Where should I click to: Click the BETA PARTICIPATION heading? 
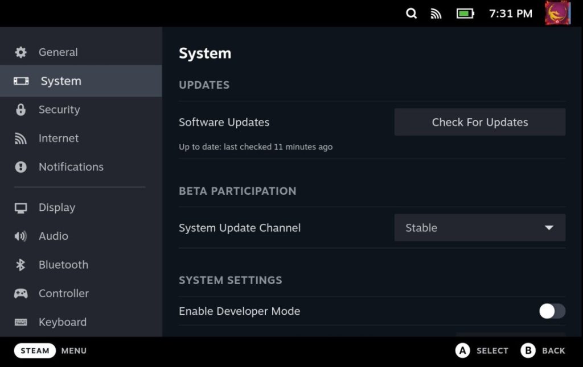tap(237, 191)
